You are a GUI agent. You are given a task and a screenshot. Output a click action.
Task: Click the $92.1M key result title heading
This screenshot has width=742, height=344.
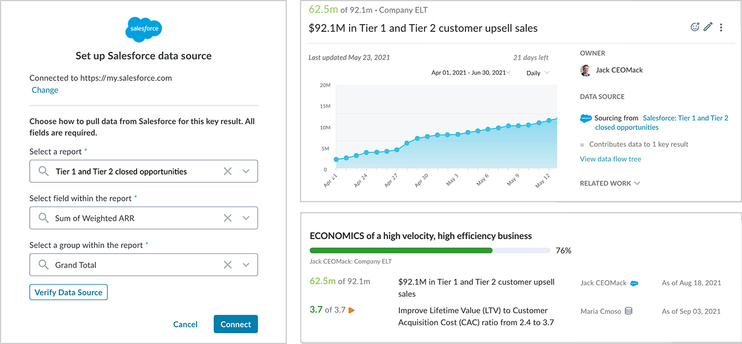pyautogui.click(x=423, y=28)
